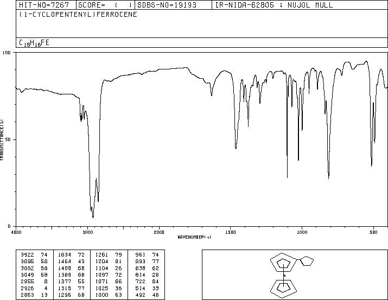Image resolution: width=388 pixels, height=300 pixels.
Task: Click the 50 label on transmittance axis
Action: tap(8, 139)
